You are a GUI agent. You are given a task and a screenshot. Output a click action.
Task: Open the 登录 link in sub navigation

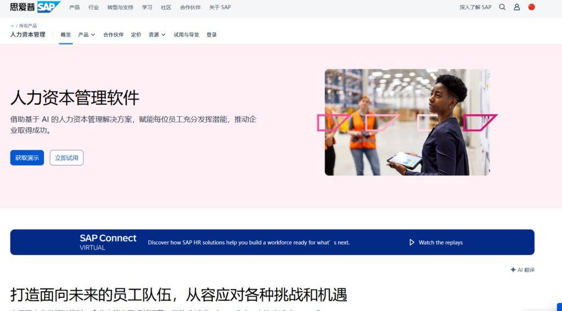click(x=211, y=35)
